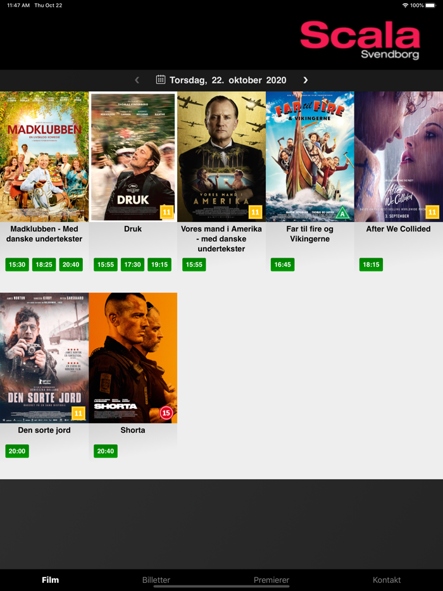
Task: Go to next day arrow
Action: pyautogui.click(x=306, y=80)
